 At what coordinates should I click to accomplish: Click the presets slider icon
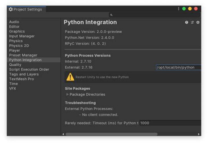point(192,23)
